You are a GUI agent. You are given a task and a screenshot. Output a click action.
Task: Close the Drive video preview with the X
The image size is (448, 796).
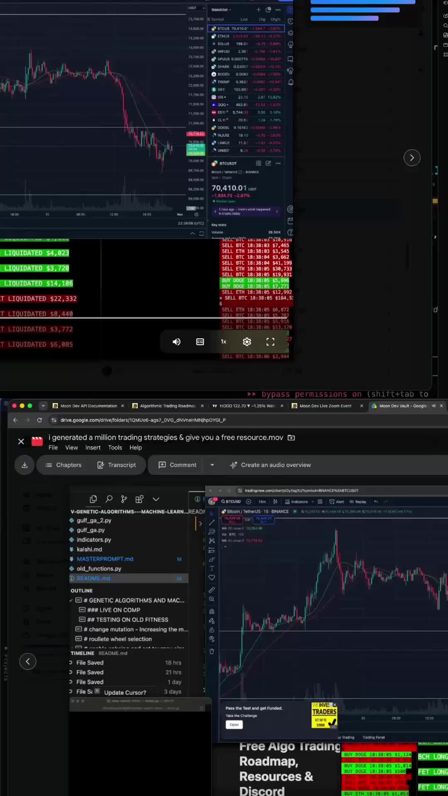[21, 442]
